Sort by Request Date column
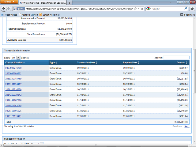Screen dimensions: 196x147 [131, 62]
